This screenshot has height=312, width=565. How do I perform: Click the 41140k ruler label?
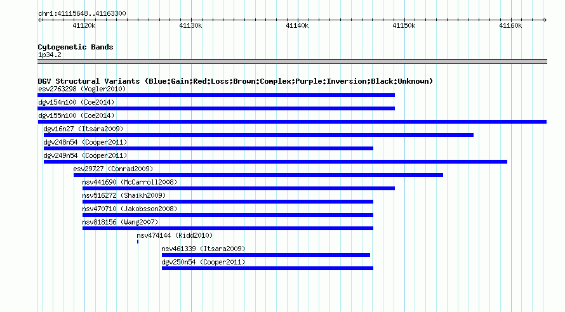tap(297, 25)
